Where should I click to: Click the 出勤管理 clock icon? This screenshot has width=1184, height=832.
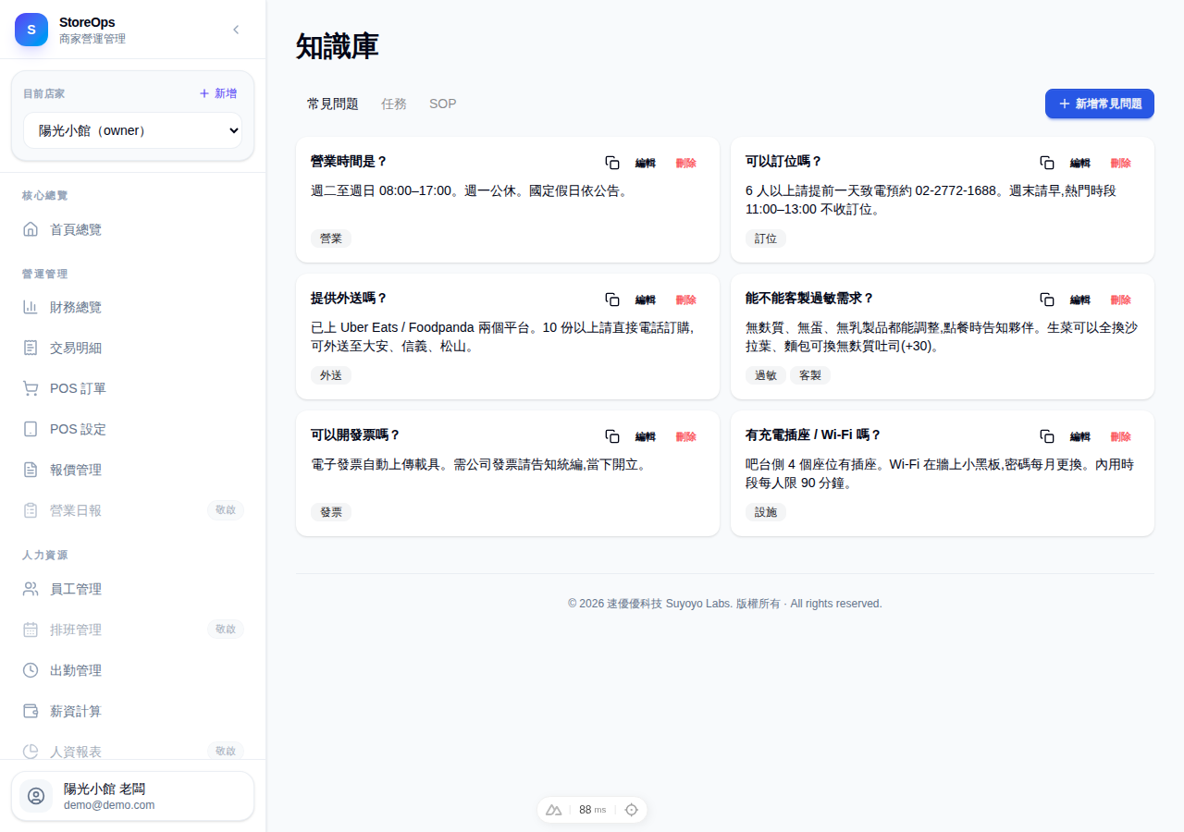pos(31,670)
